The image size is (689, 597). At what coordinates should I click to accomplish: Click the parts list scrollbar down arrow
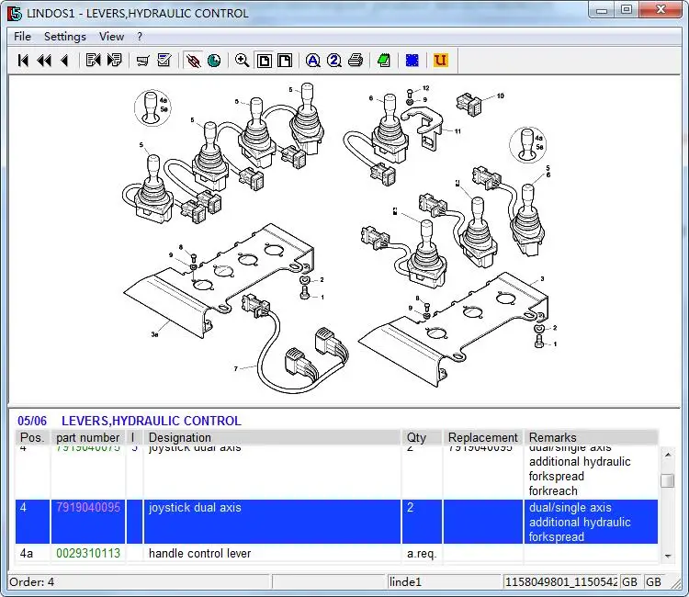(668, 554)
